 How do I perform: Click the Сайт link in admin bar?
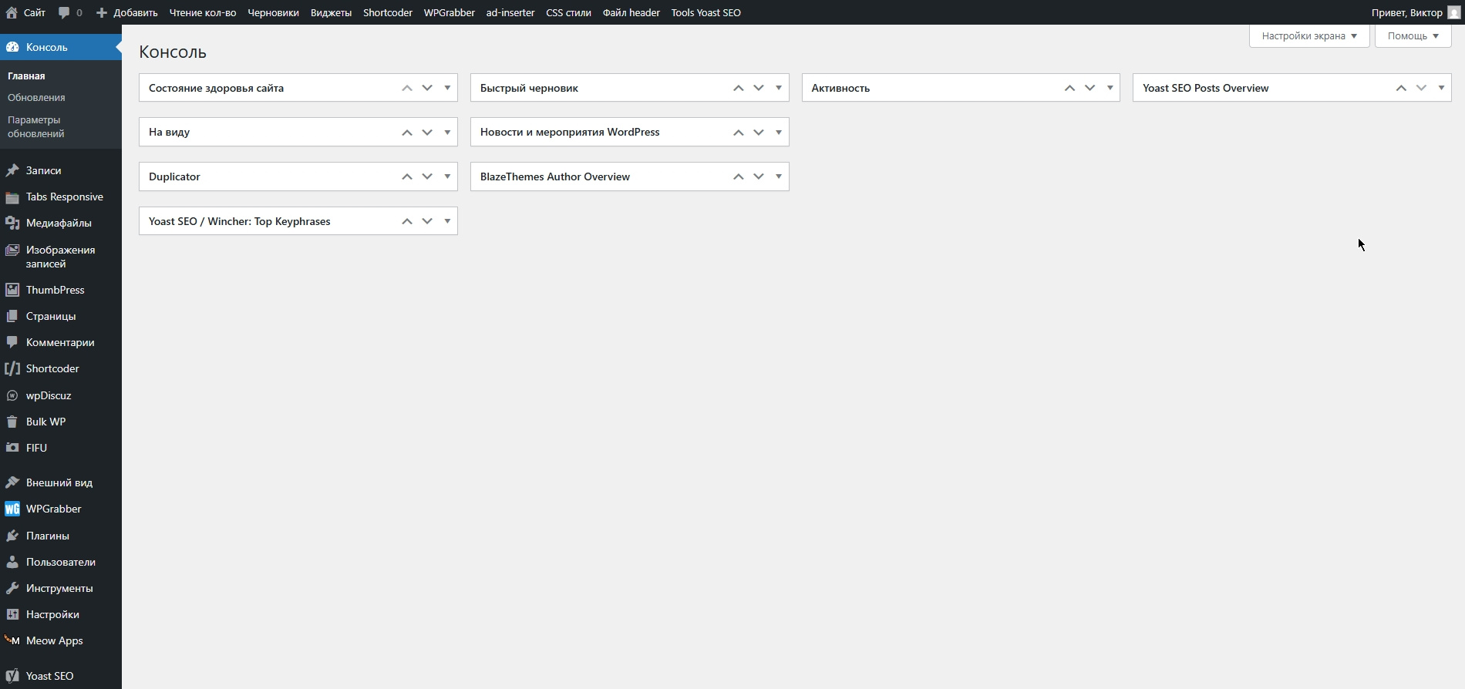pyautogui.click(x=34, y=12)
